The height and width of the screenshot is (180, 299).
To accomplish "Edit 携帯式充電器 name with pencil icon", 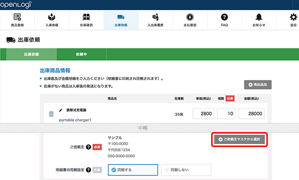I will [x=60, y=110].
